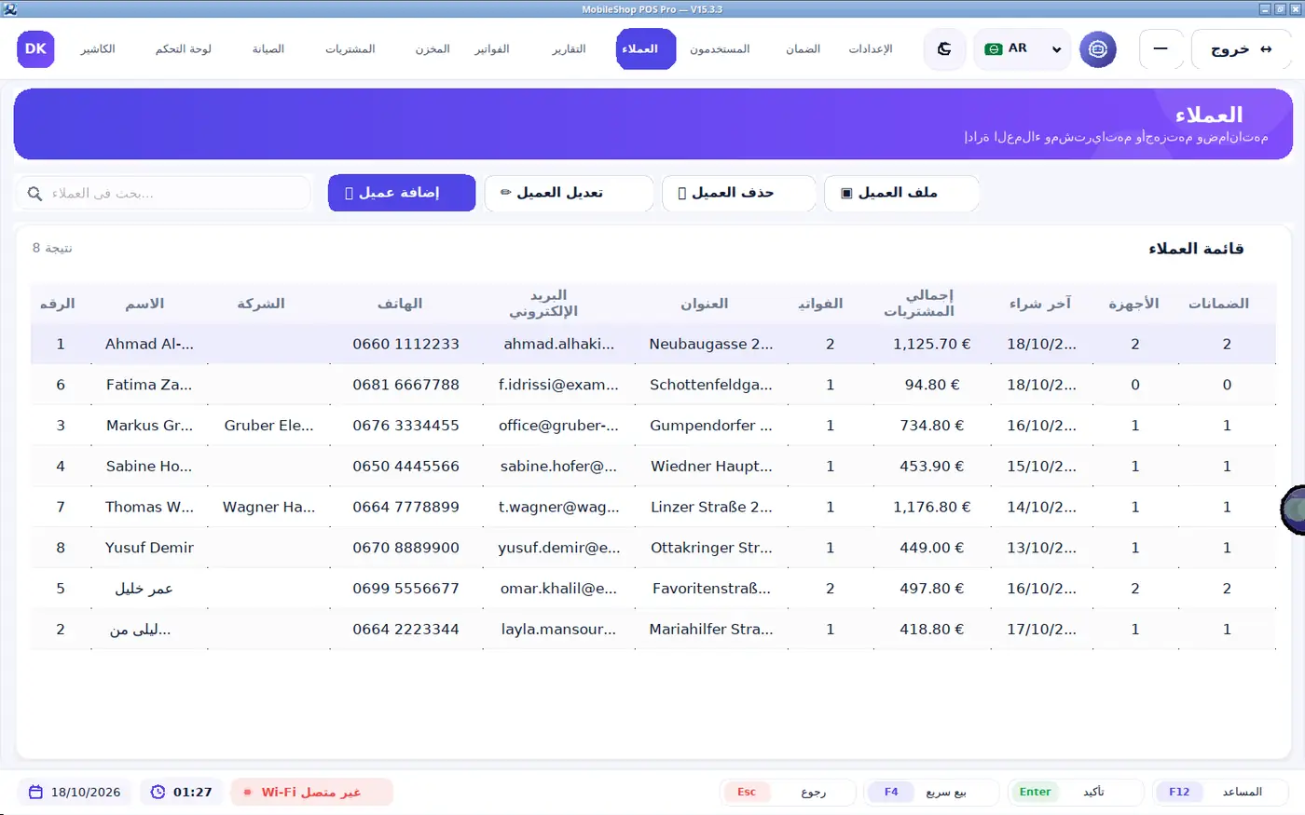1305x815 pixels.
Task: Select the المخزن navigation tab
Action: pos(433,49)
